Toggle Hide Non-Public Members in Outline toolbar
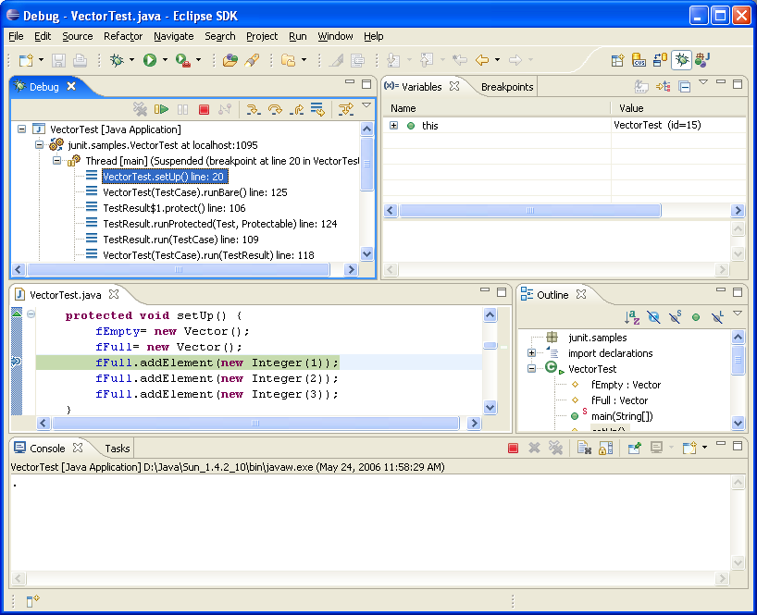This screenshot has height=615, width=757. click(x=696, y=317)
